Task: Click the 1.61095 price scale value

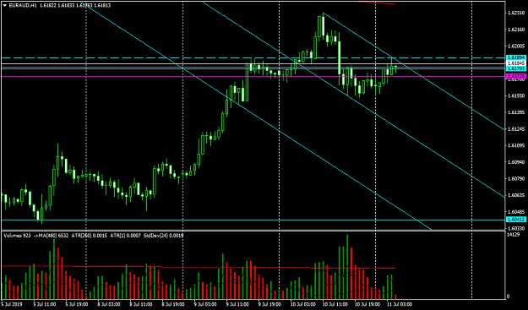Action: [x=516, y=146]
